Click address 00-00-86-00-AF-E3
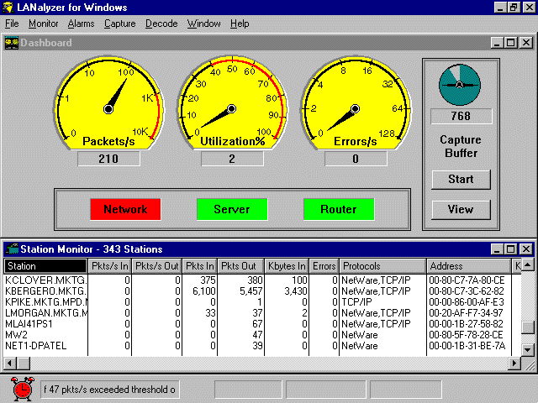This screenshot has width=538, height=403. pyautogui.click(x=467, y=302)
